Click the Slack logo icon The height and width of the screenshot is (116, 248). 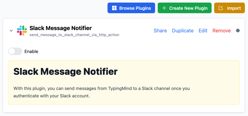point(22,30)
